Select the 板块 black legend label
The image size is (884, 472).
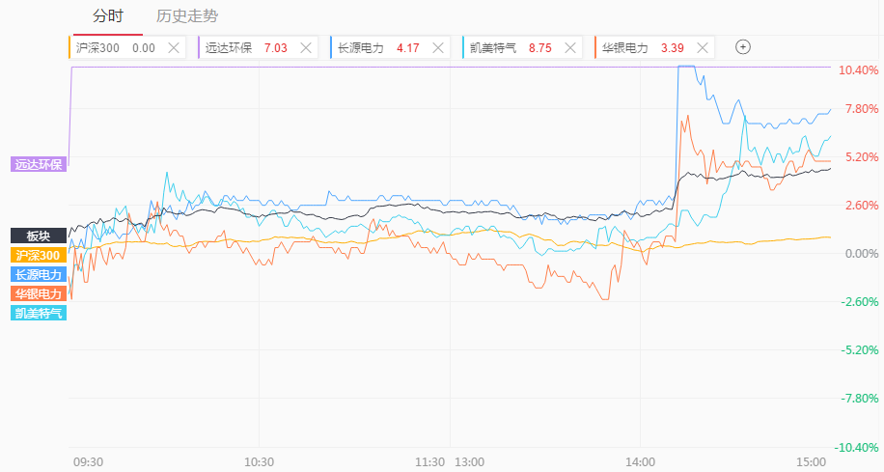pyautogui.click(x=39, y=236)
